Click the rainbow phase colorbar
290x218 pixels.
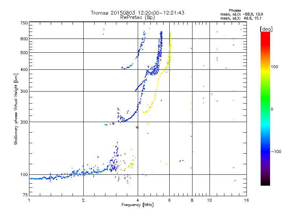(x=265, y=108)
